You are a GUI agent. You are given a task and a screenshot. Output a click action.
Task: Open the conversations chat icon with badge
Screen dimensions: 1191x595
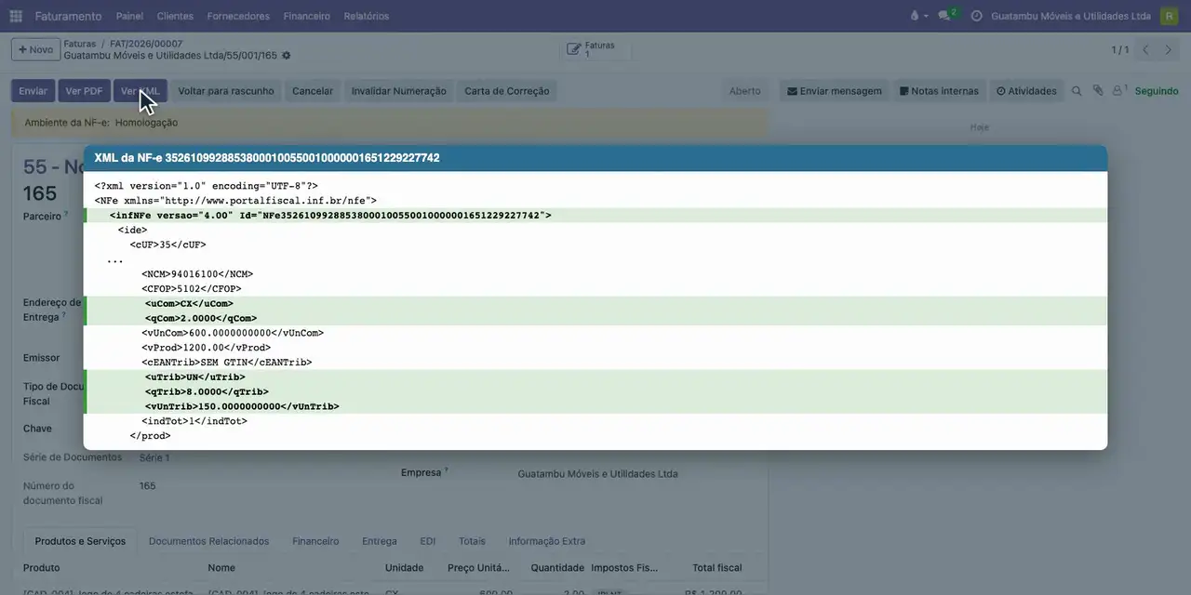(946, 16)
